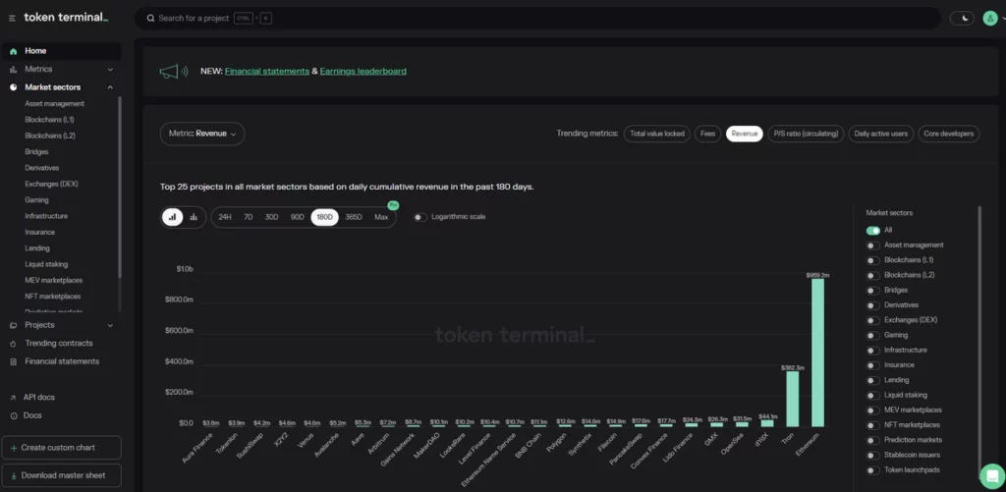
Task: Expand the Metrics sidebar section
Action: [110, 70]
